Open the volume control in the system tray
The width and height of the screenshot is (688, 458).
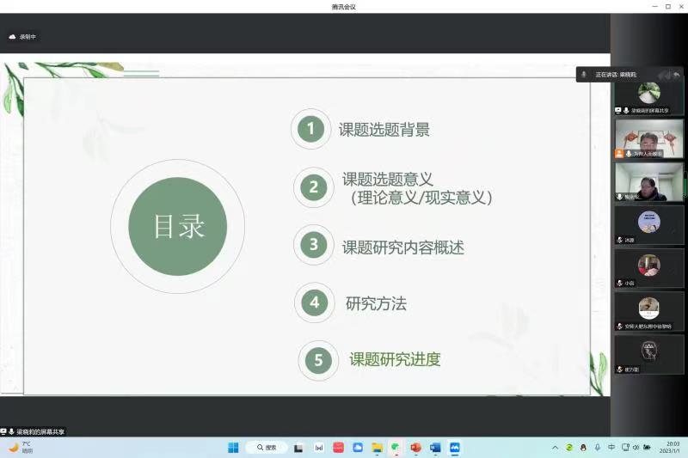click(x=636, y=448)
